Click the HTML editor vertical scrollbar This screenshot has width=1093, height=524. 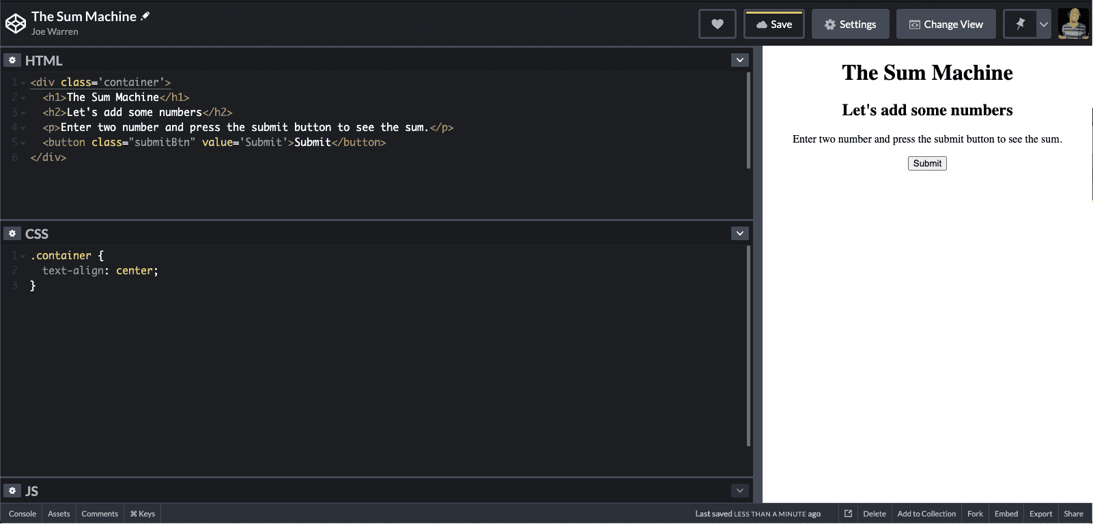[748, 120]
